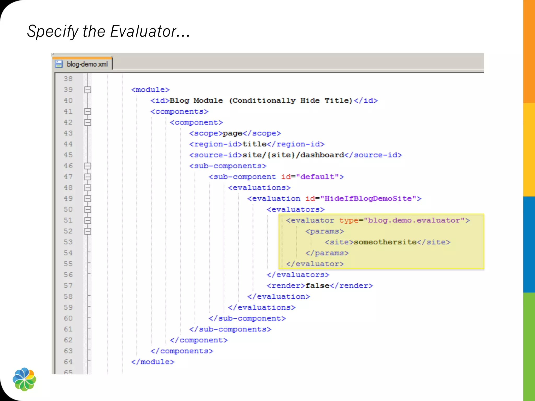Click line number 38 in the gutter
The height and width of the screenshot is (401, 535).
pyautogui.click(x=68, y=79)
